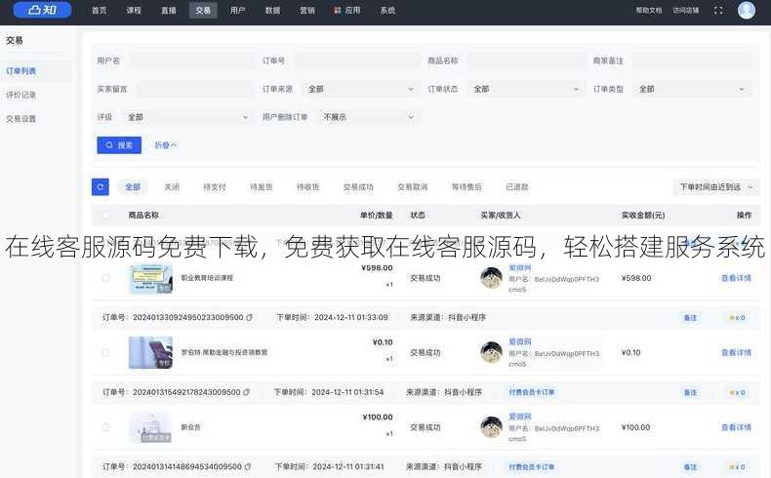Open 访问店铺 link in header
The image size is (771, 478).
(x=686, y=11)
